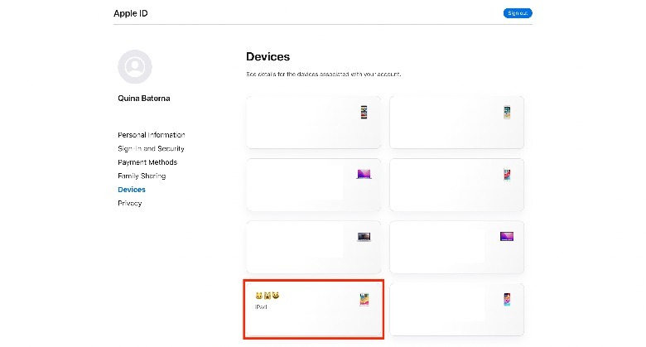This screenshot has width=646, height=347.
Task: Click the iPad icon in the highlighted card
Action: point(364,300)
